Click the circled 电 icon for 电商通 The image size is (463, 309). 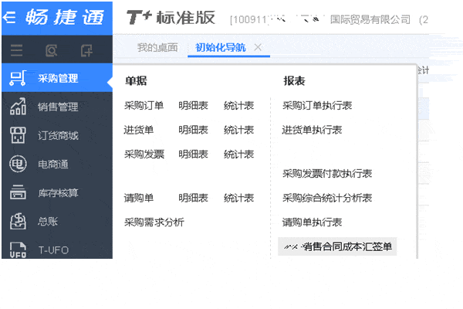tap(18, 164)
